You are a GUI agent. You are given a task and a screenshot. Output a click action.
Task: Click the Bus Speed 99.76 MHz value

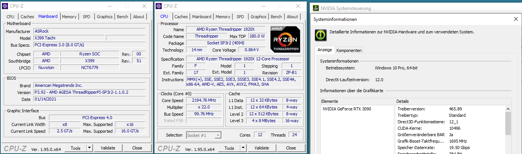coord(204,114)
